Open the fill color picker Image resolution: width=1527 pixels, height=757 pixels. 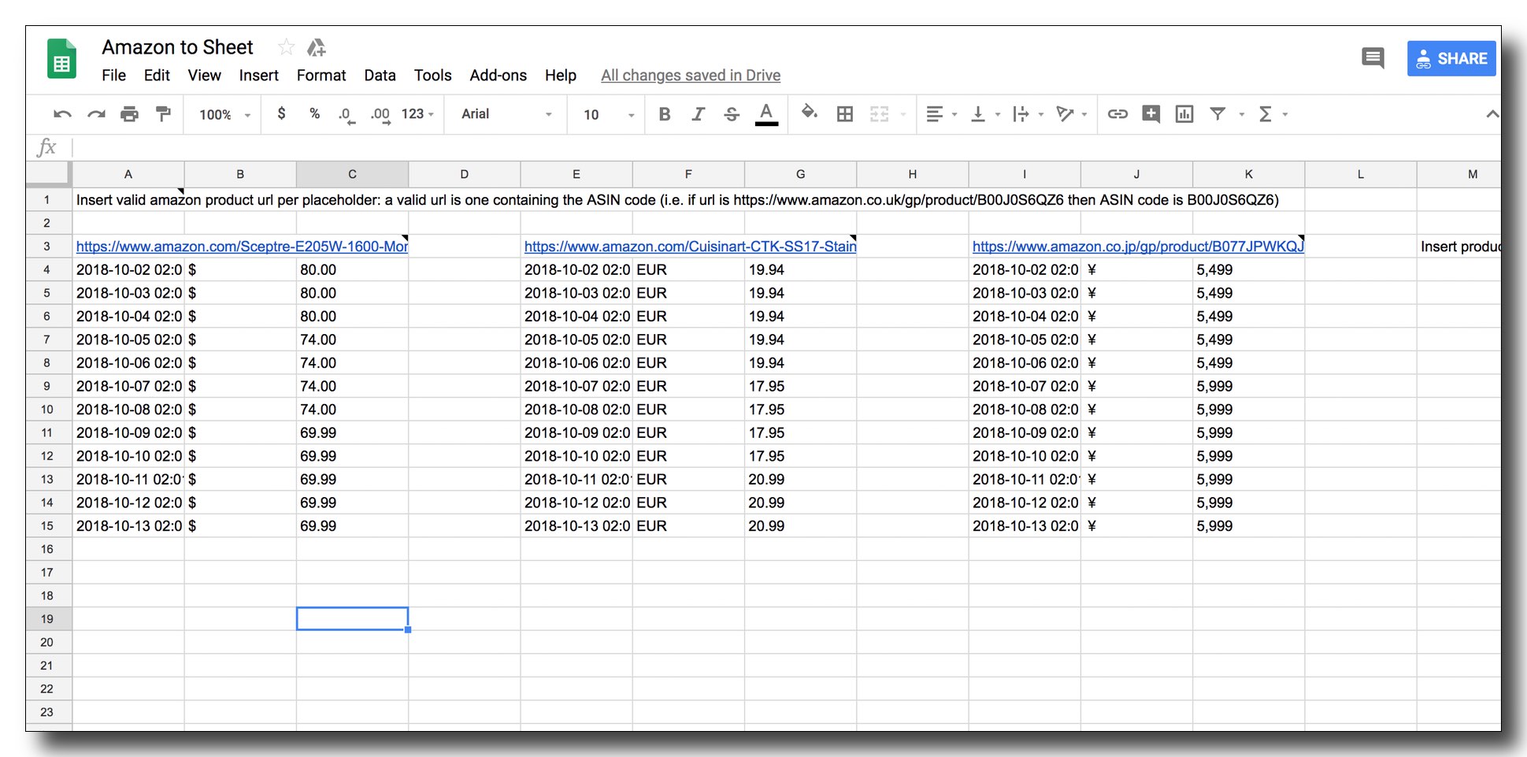(809, 113)
